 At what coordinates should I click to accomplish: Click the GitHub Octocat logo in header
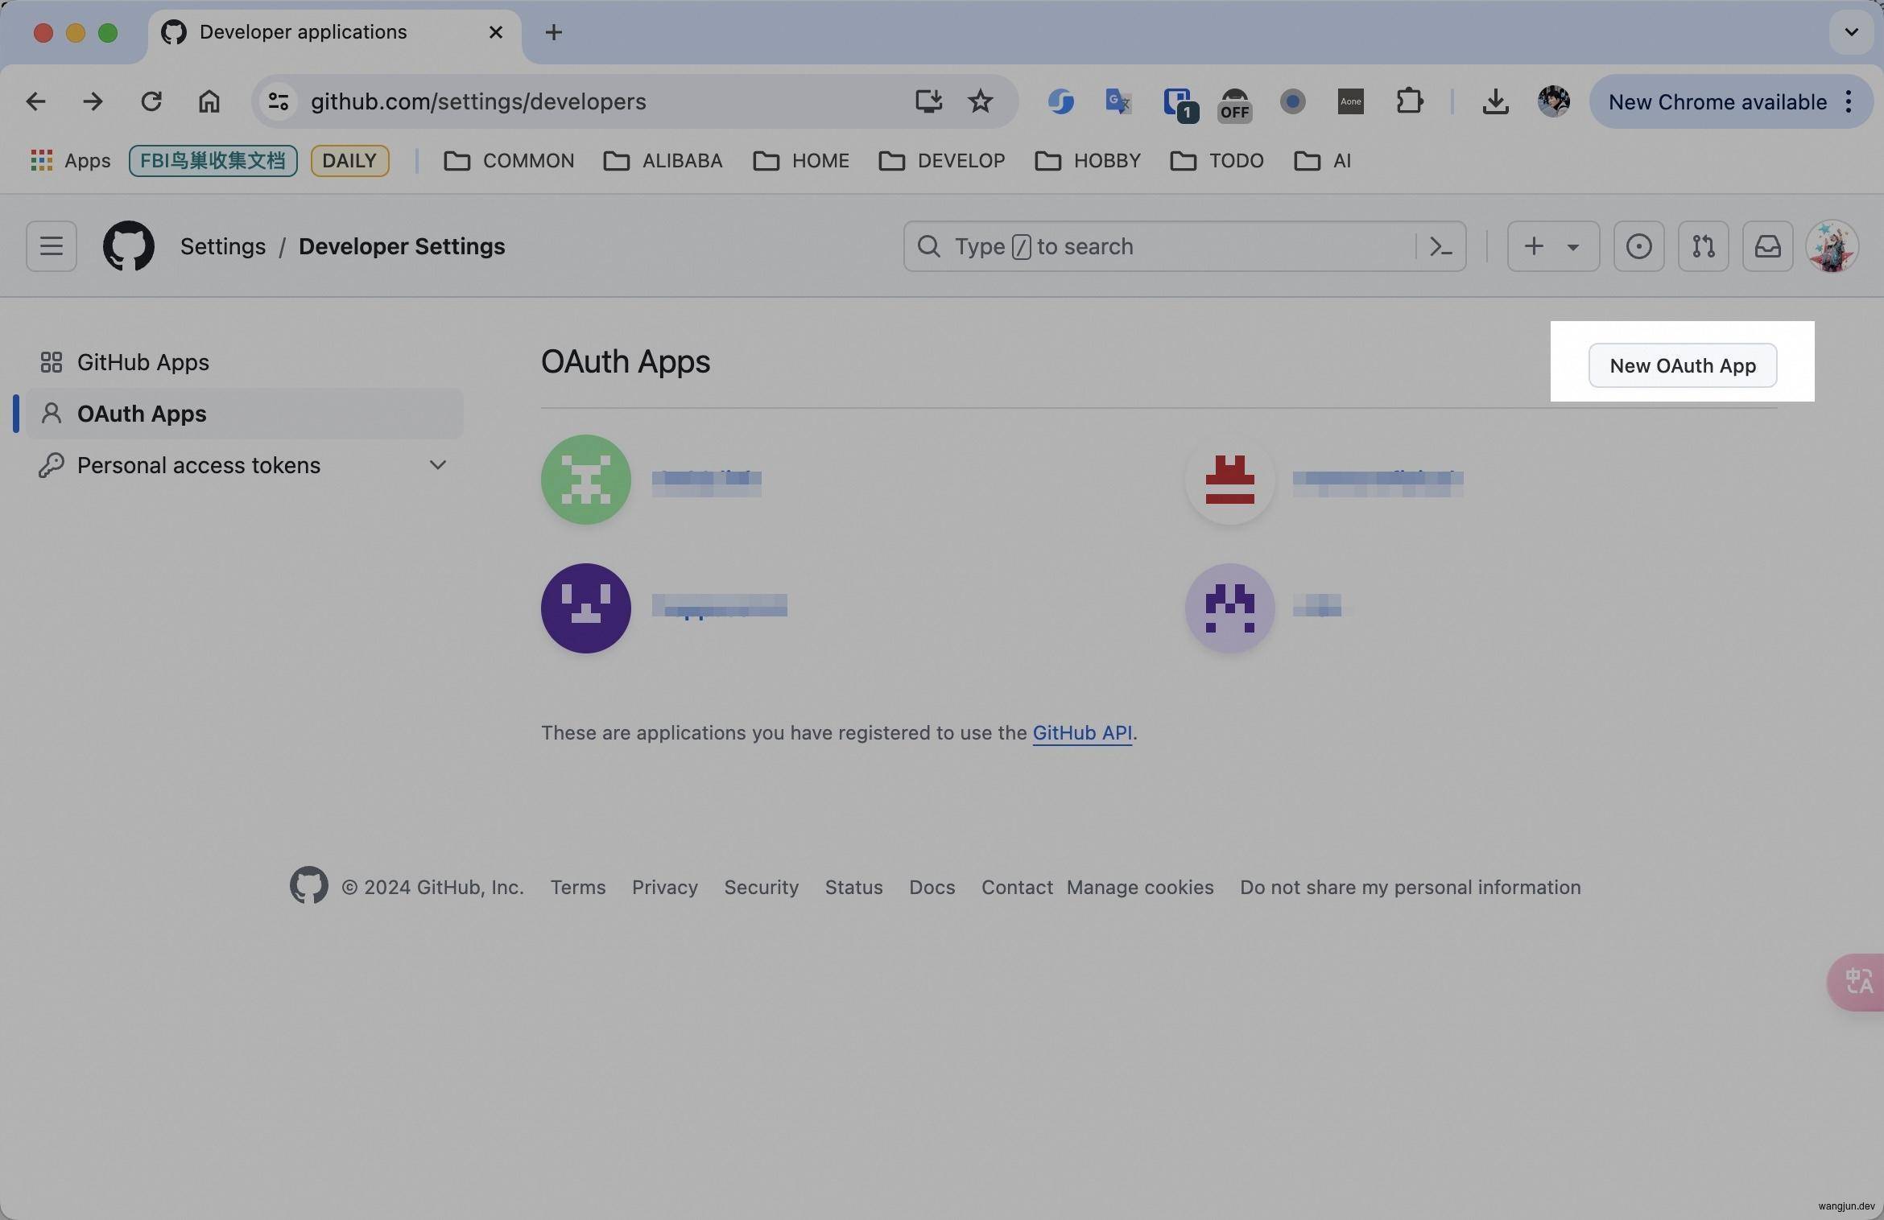coord(129,246)
